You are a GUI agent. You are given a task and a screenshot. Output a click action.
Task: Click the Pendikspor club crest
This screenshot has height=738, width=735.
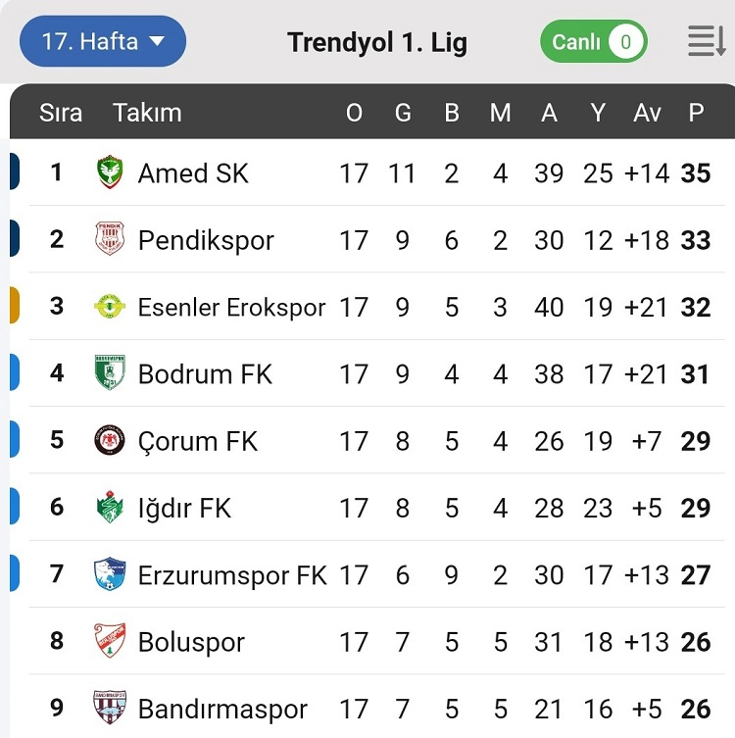click(x=110, y=239)
